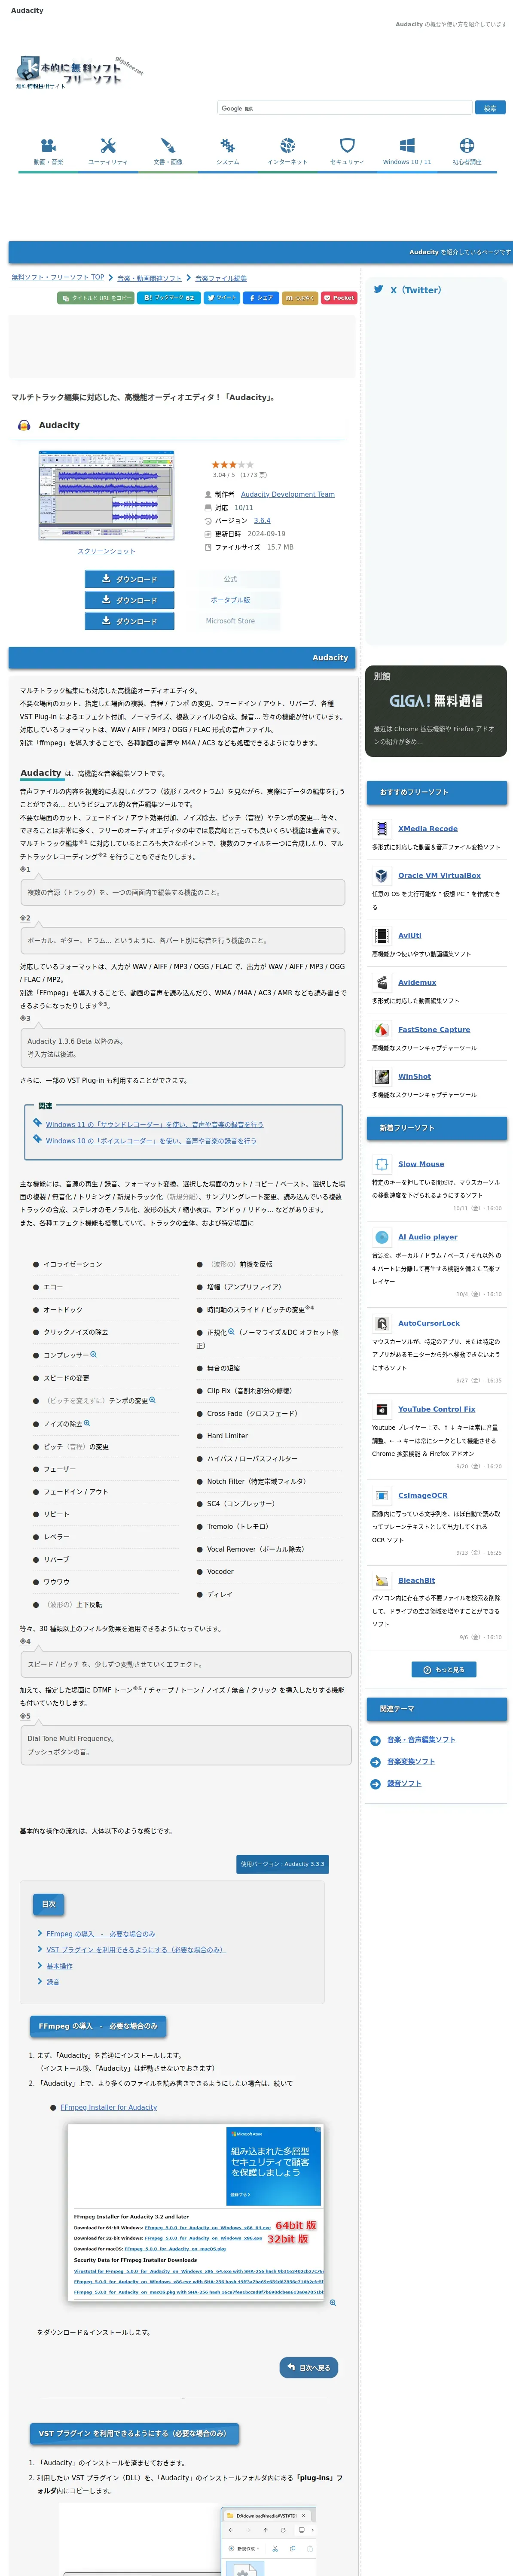Jump to 録音 in the 目次
Image resolution: width=513 pixels, height=2576 pixels.
[x=53, y=1981]
